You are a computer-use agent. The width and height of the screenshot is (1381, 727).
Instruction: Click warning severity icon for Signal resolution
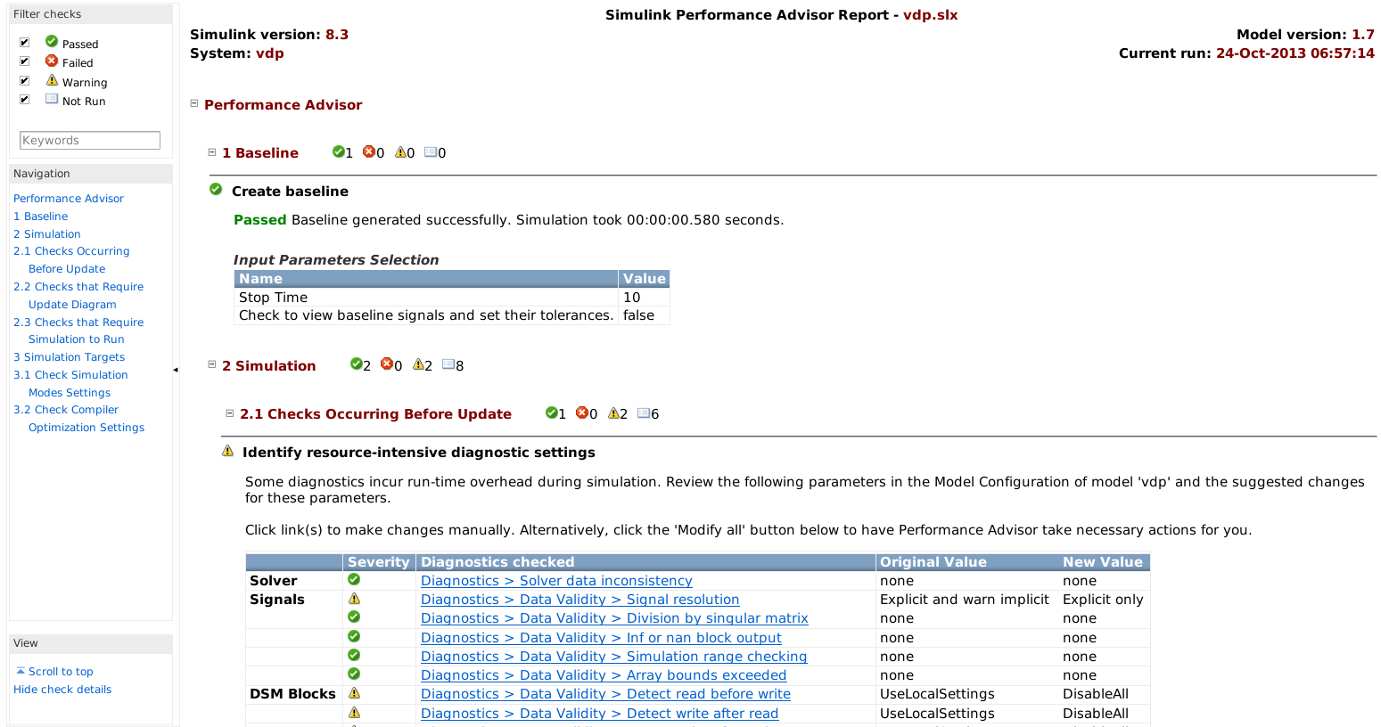[x=354, y=599]
